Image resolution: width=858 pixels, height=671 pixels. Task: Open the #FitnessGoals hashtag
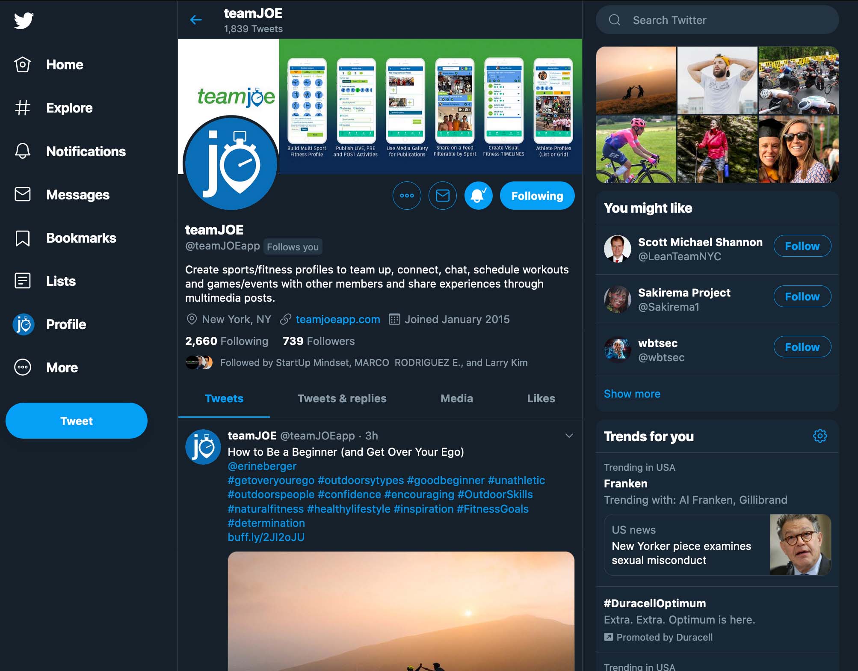point(492,509)
